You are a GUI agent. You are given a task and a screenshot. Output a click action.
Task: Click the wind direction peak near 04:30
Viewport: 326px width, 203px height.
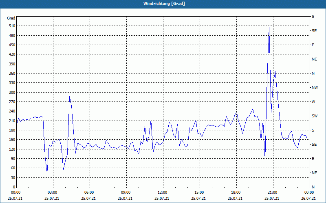pyautogui.click(x=69, y=96)
